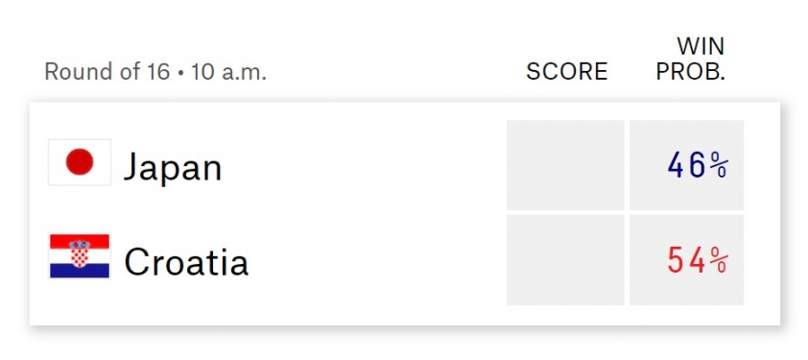Click the percent sign beside 54
This screenshot has height=360, width=808.
(719, 259)
